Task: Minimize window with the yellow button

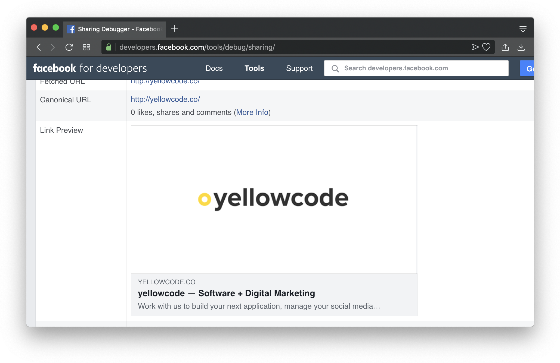Action: (45, 28)
